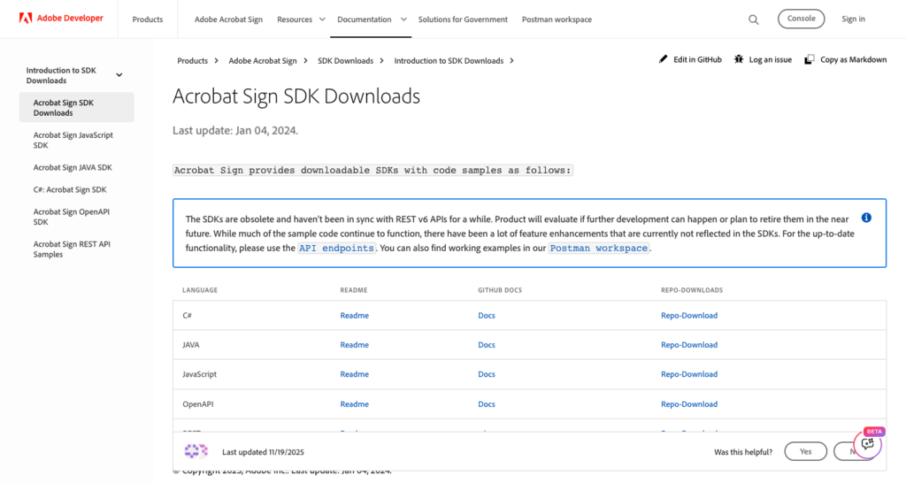Open the API endpoints link
The width and height of the screenshot is (906, 483).
click(x=336, y=248)
